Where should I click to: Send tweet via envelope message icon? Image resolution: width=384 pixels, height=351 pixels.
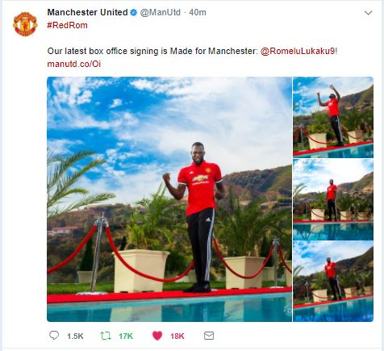(209, 336)
